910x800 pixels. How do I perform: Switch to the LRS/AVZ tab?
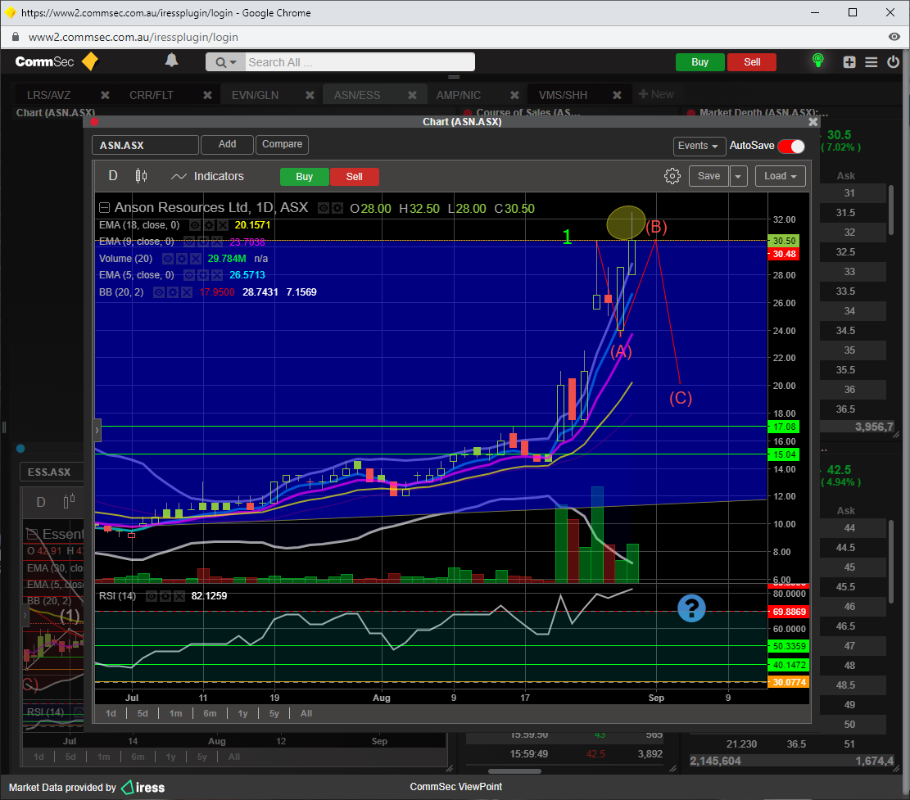tap(49, 95)
